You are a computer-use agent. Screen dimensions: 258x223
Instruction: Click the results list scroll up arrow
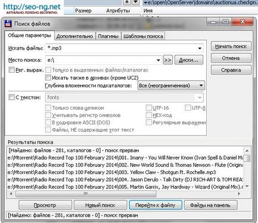247,151
